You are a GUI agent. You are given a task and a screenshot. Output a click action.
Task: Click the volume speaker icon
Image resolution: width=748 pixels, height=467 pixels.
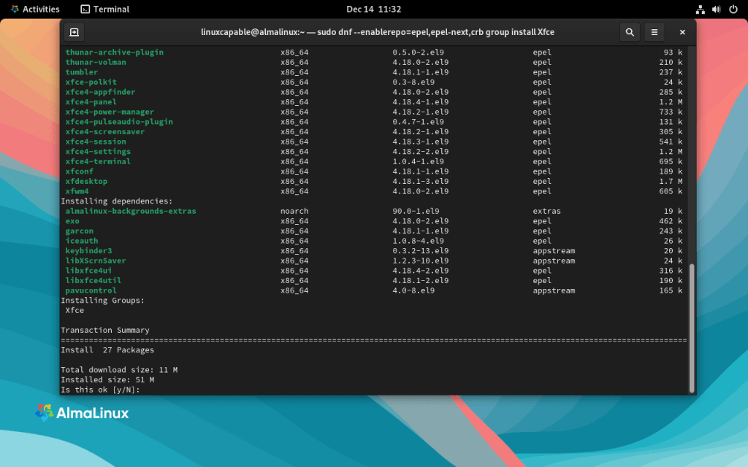pos(716,9)
